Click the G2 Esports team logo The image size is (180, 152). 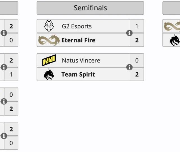coord(49,26)
